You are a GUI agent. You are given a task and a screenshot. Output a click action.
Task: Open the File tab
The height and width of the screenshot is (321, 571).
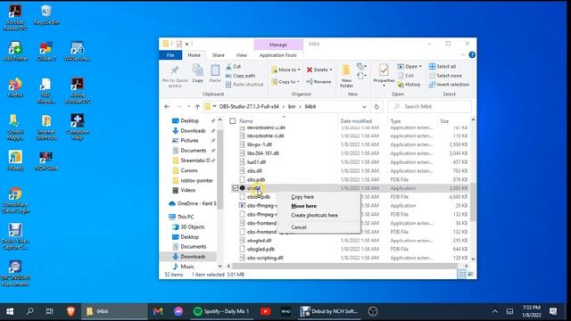click(170, 55)
